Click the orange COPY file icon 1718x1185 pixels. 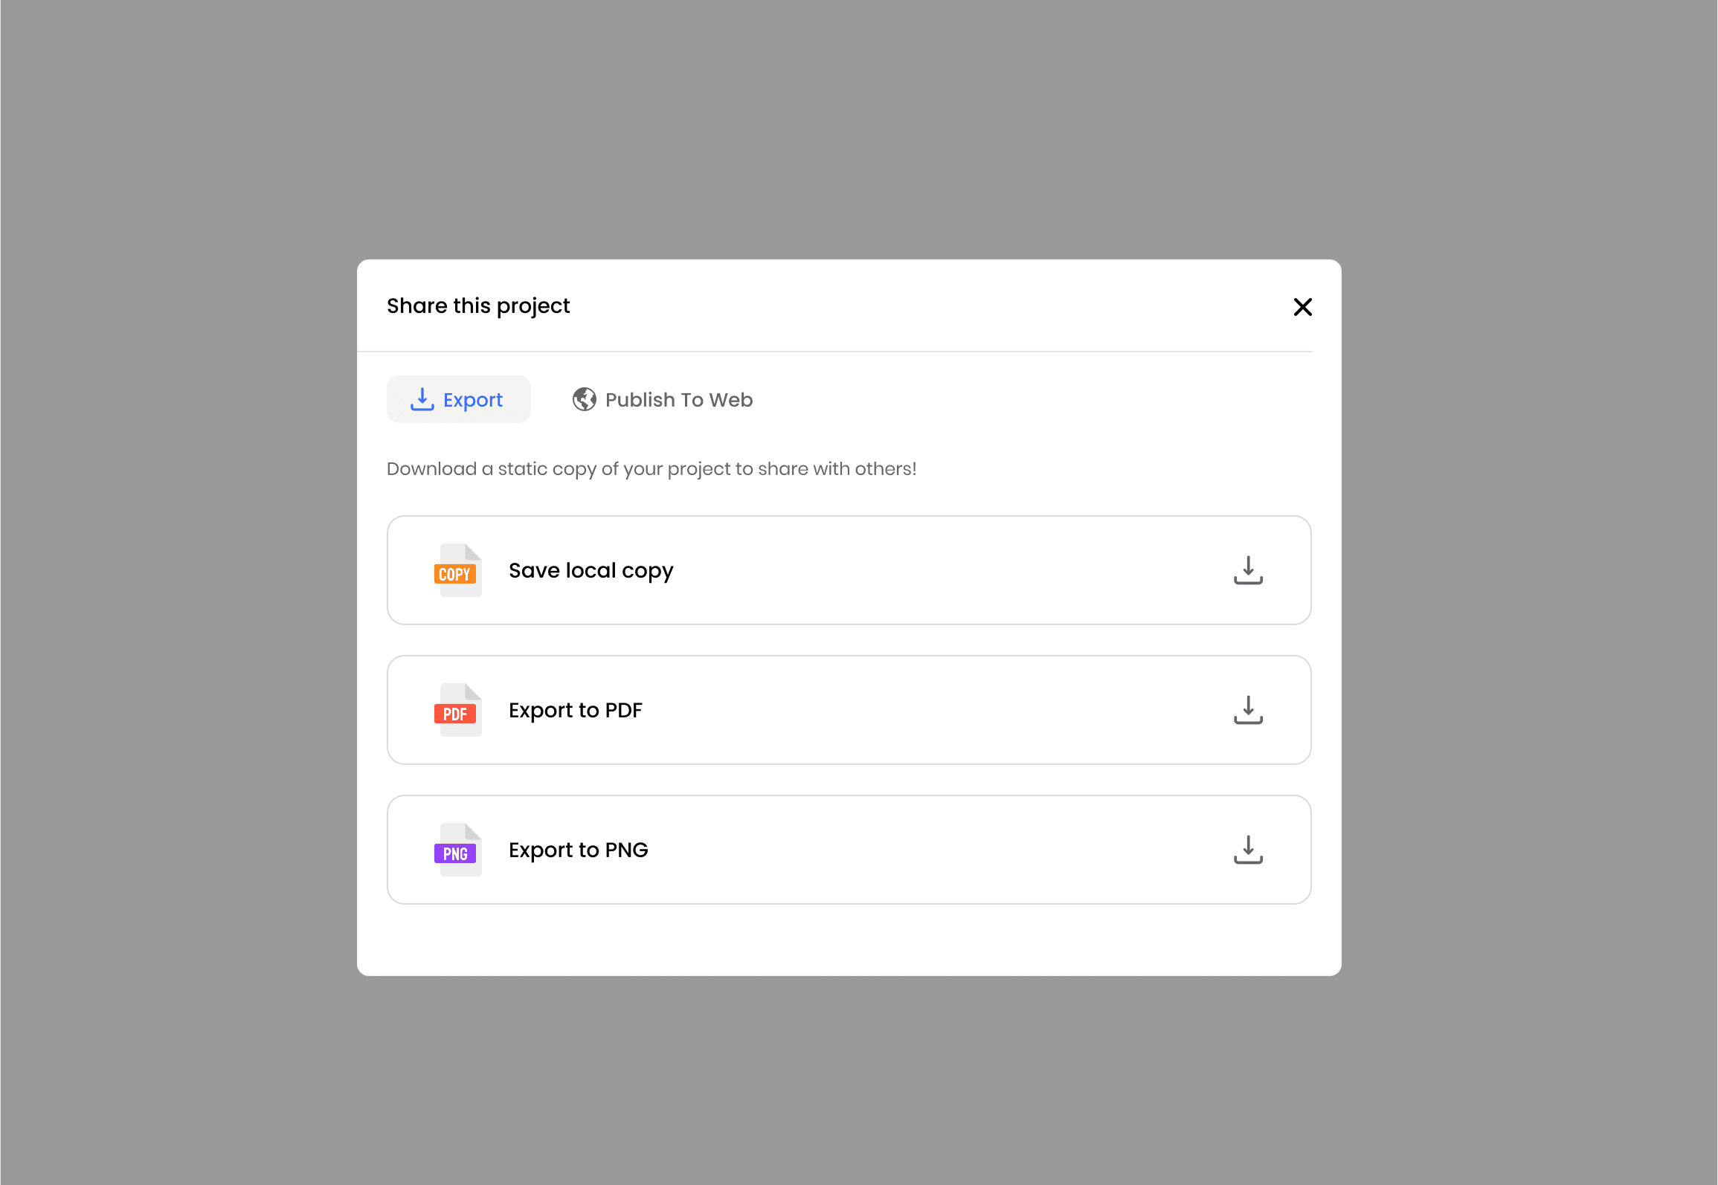[x=458, y=570]
